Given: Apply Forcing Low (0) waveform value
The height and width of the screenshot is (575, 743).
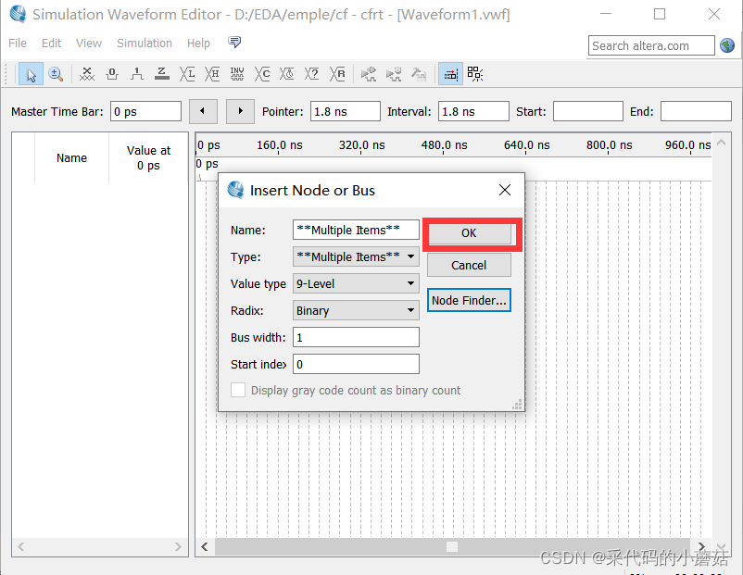Looking at the screenshot, I should (x=112, y=74).
